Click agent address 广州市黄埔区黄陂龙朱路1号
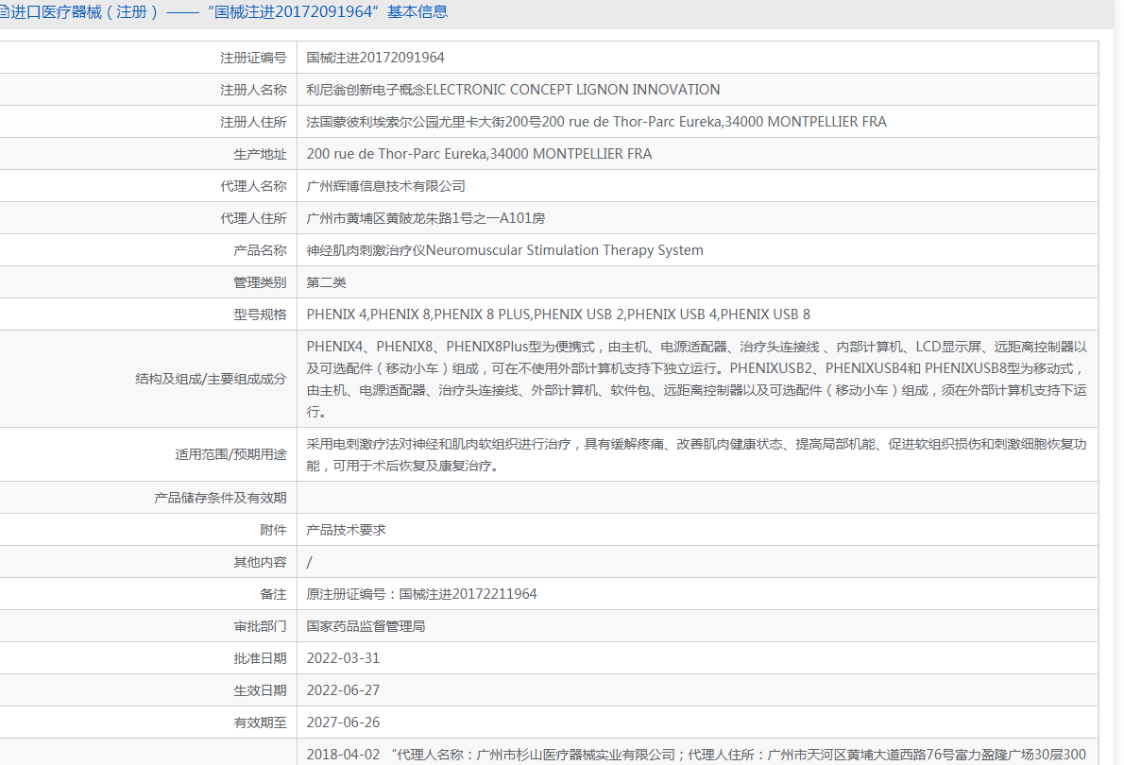This screenshot has height=765, width=1124. [426, 218]
